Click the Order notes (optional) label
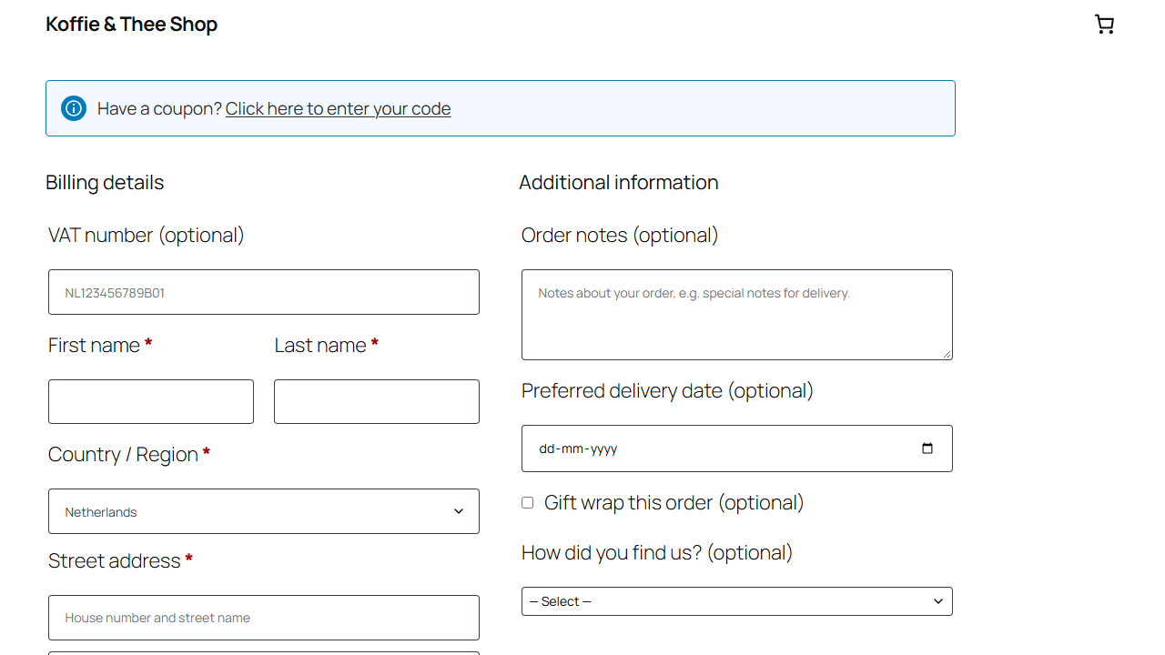The width and height of the screenshot is (1165, 655). pyautogui.click(x=620, y=235)
